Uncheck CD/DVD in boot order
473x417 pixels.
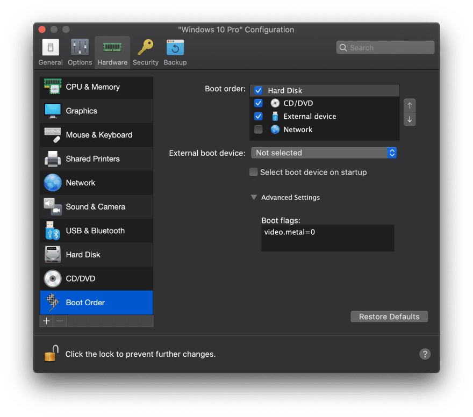[258, 103]
